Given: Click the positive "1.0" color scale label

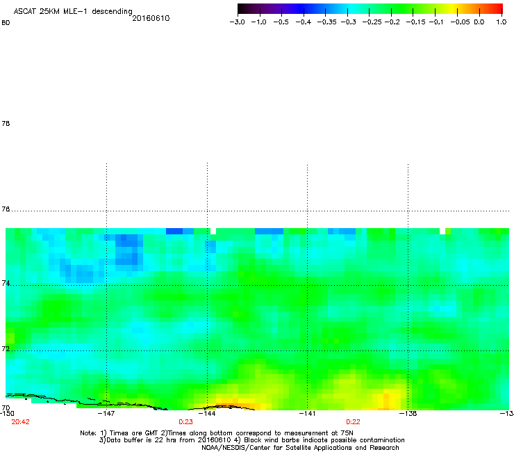Looking at the screenshot, I should click(x=501, y=22).
